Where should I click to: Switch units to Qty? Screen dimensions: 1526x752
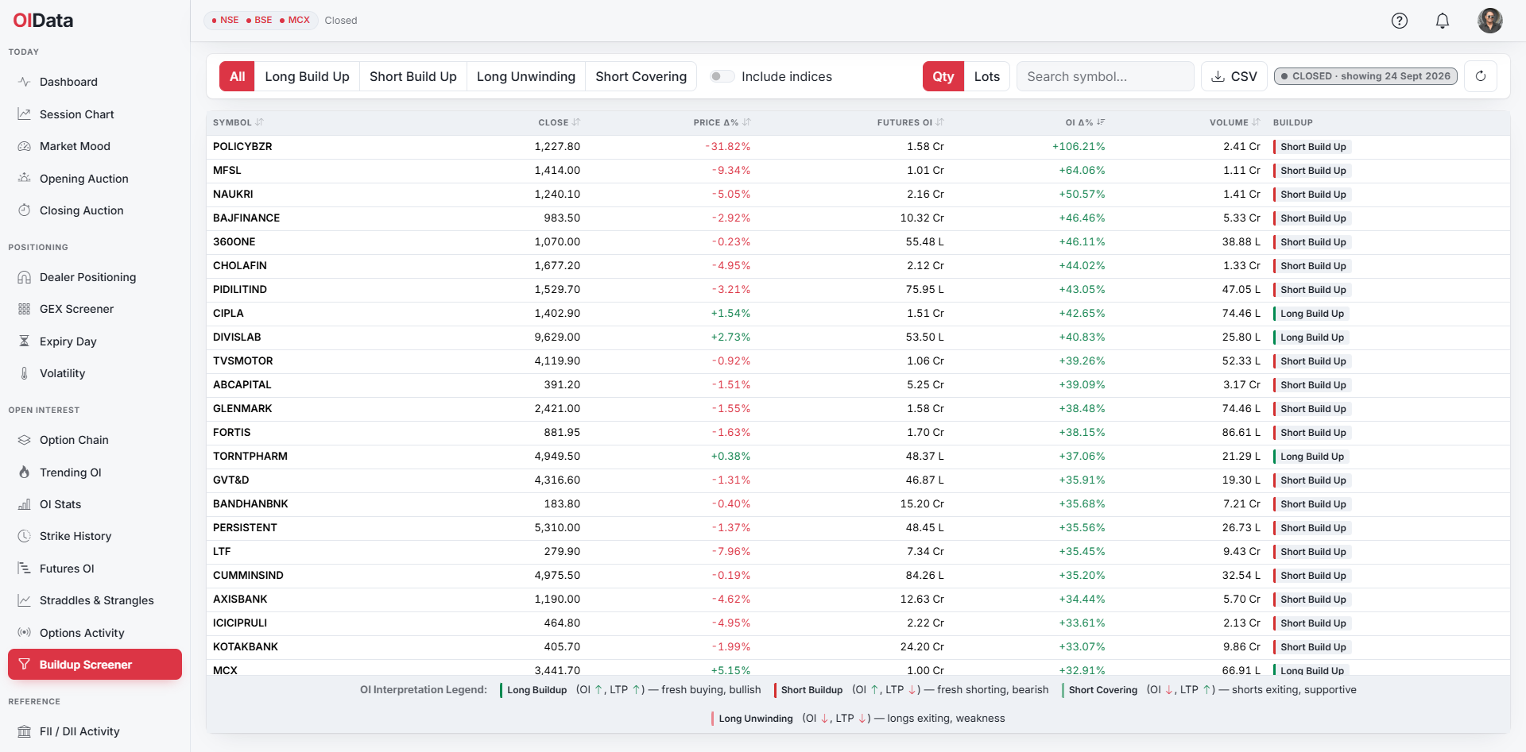click(943, 76)
